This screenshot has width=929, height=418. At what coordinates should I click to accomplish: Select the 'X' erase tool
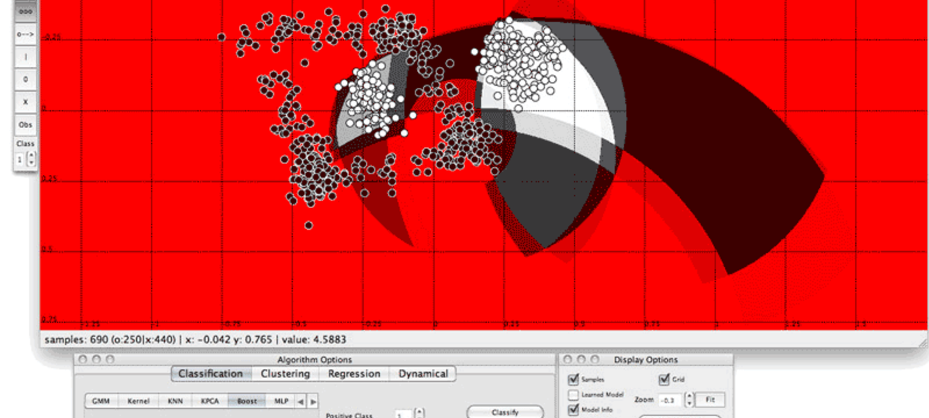pos(25,102)
